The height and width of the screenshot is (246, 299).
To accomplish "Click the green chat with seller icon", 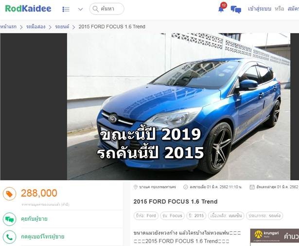I will tap(9, 219).
